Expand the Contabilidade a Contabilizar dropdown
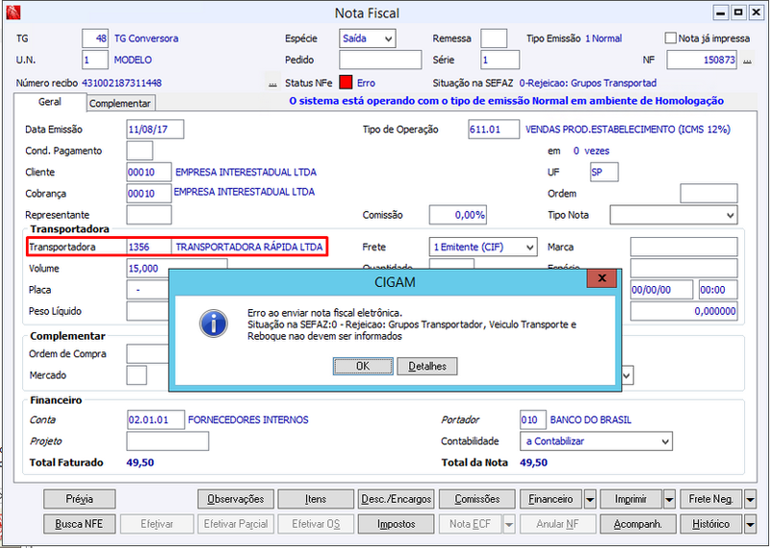Viewport: 770px width, 548px height. [x=665, y=441]
